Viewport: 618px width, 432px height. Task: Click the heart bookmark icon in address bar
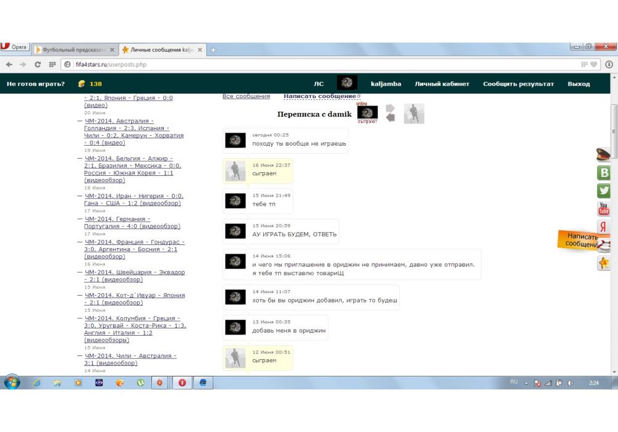[594, 64]
